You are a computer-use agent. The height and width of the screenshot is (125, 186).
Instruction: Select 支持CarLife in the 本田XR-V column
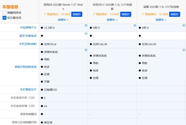point(100,44)
